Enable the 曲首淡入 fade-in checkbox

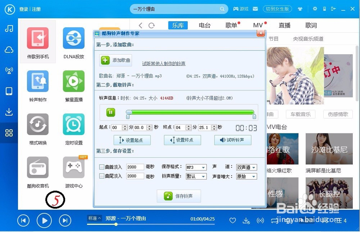tap(102, 167)
